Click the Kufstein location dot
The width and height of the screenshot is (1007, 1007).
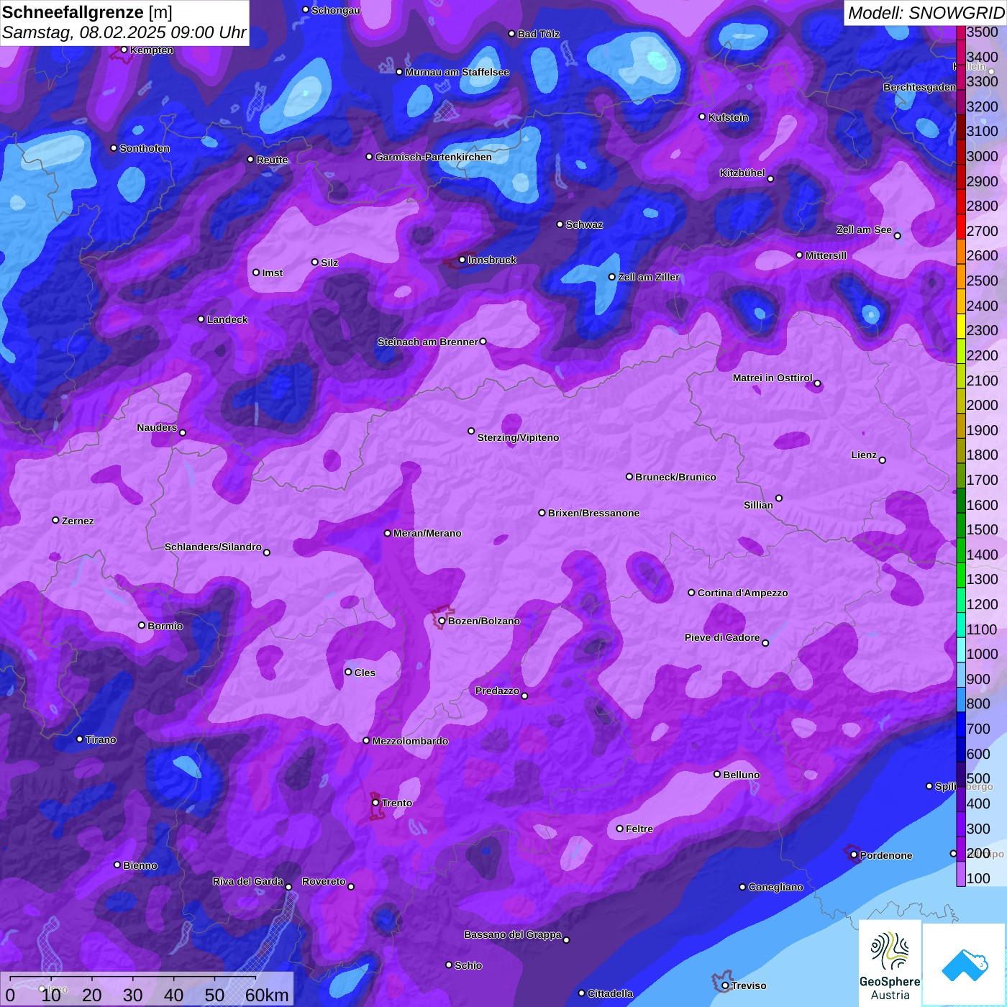703,117
